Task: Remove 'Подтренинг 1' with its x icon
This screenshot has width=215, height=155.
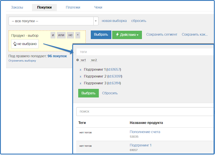Action: (x=81, y=70)
